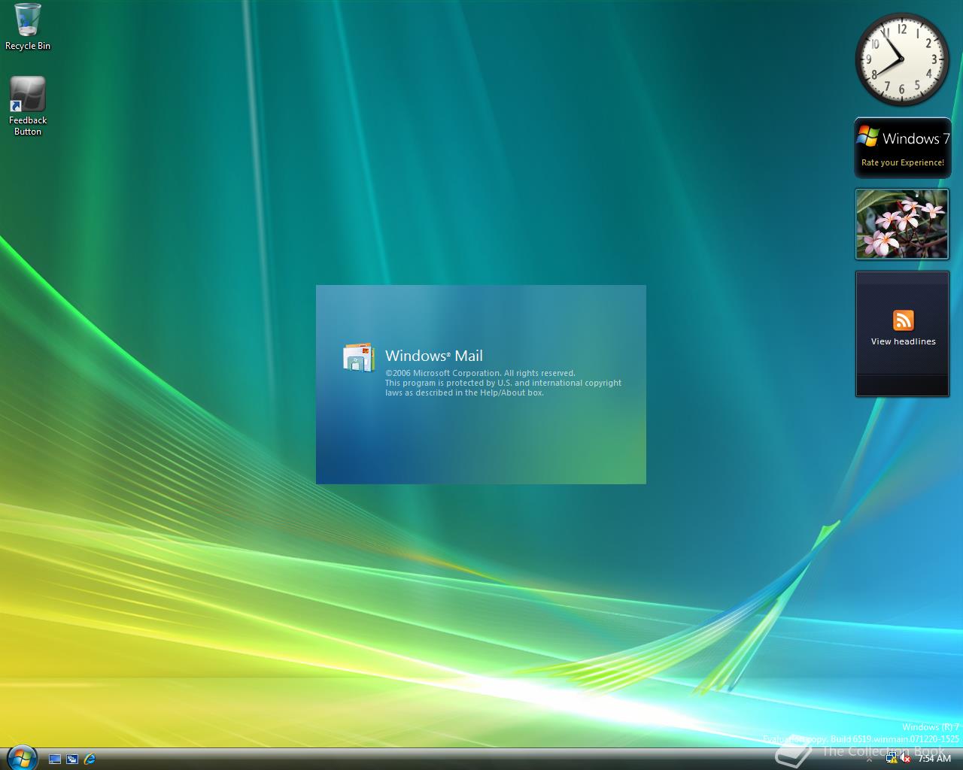The height and width of the screenshot is (770, 963).
Task: Click Rate your Experience on Windows 7 gadget
Action: click(x=902, y=162)
